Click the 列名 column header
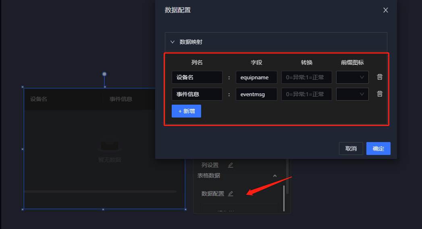This screenshot has width=422, height=229. point(197,63)
